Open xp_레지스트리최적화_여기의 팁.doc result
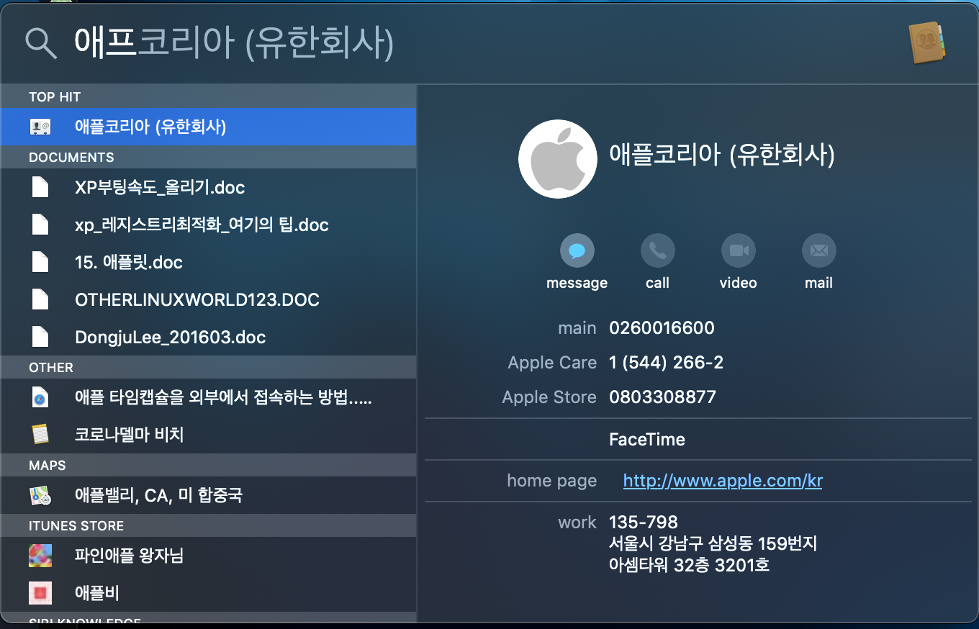This screenshot has height=629, width=979. [x=208, y=225]
